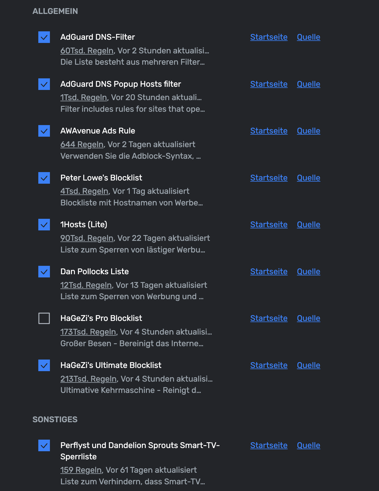
Task: Disable AdGuard DNS Popup Hosts filter
Action: (44, 84)
